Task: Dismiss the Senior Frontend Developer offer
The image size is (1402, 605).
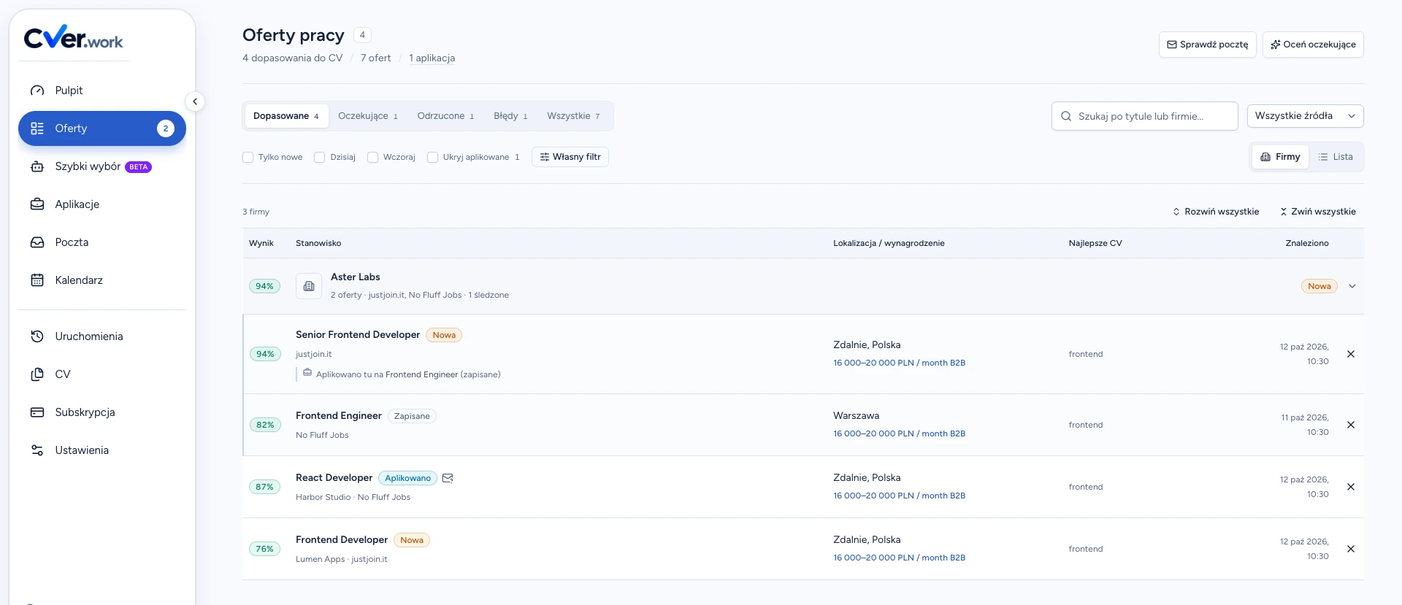Action: [1351, 354]
